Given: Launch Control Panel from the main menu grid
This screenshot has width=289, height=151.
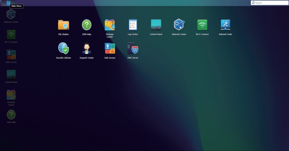Looking at the screenshot, I should 156,25.
